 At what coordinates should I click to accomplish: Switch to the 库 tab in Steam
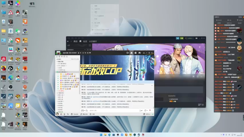pyautogui.click(x=80, y=41)
